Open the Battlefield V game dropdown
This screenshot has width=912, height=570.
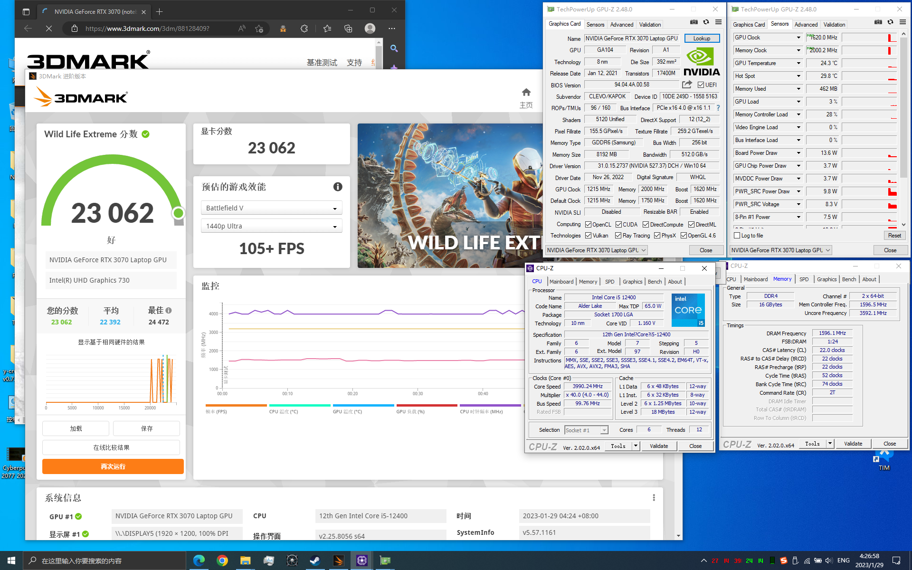click(271, 208)
